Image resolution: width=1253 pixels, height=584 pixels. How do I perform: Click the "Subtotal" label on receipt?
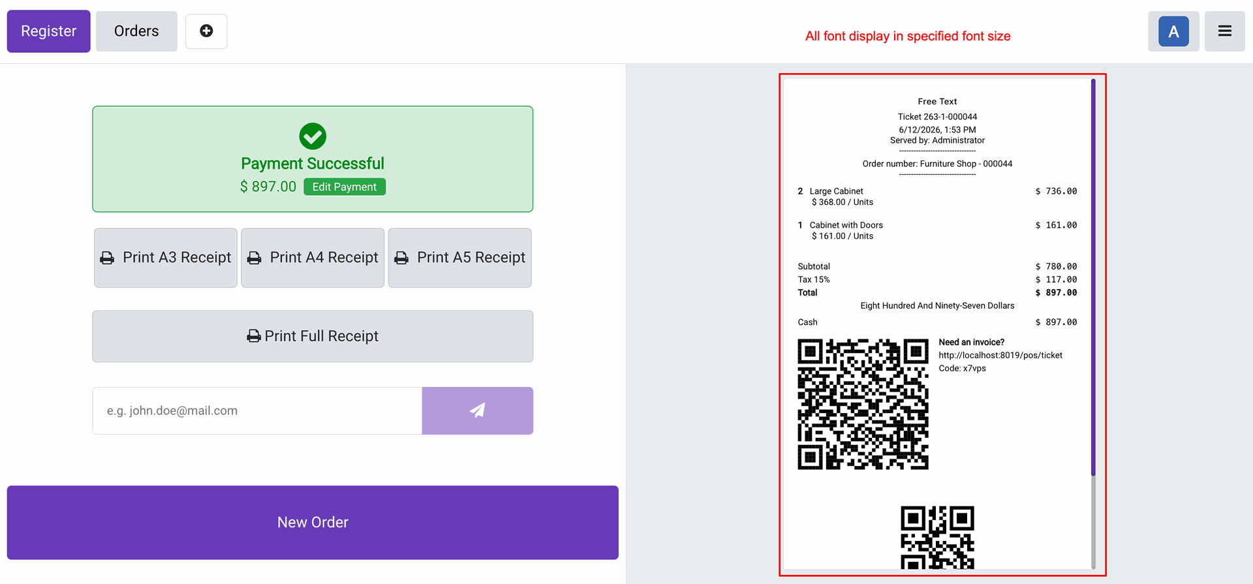[x=814, y=267]
